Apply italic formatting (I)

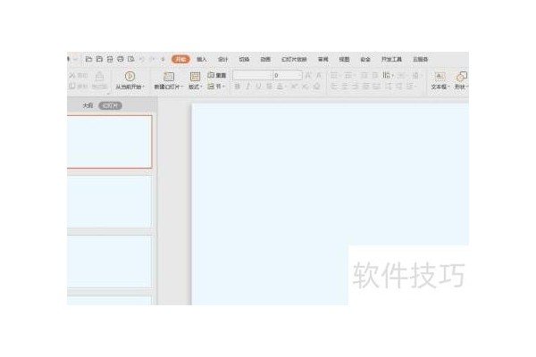click(248, 86)
